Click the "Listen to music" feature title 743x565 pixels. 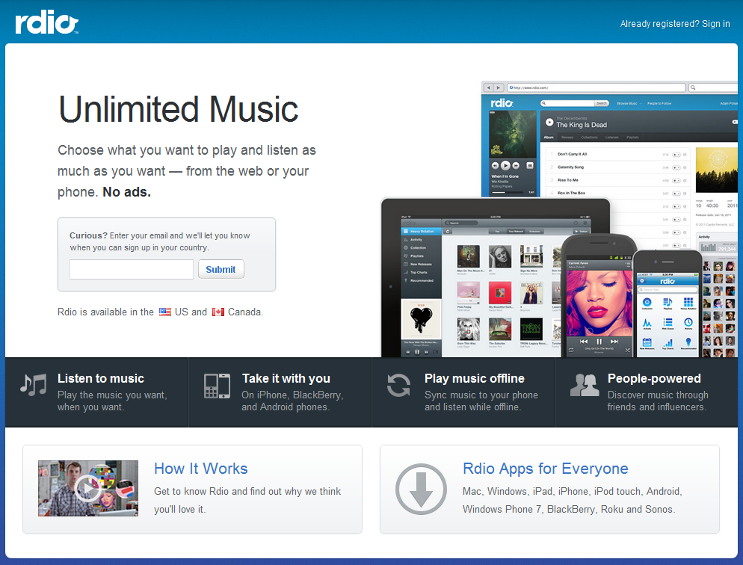pyautogui.click(x=101, y=378)
